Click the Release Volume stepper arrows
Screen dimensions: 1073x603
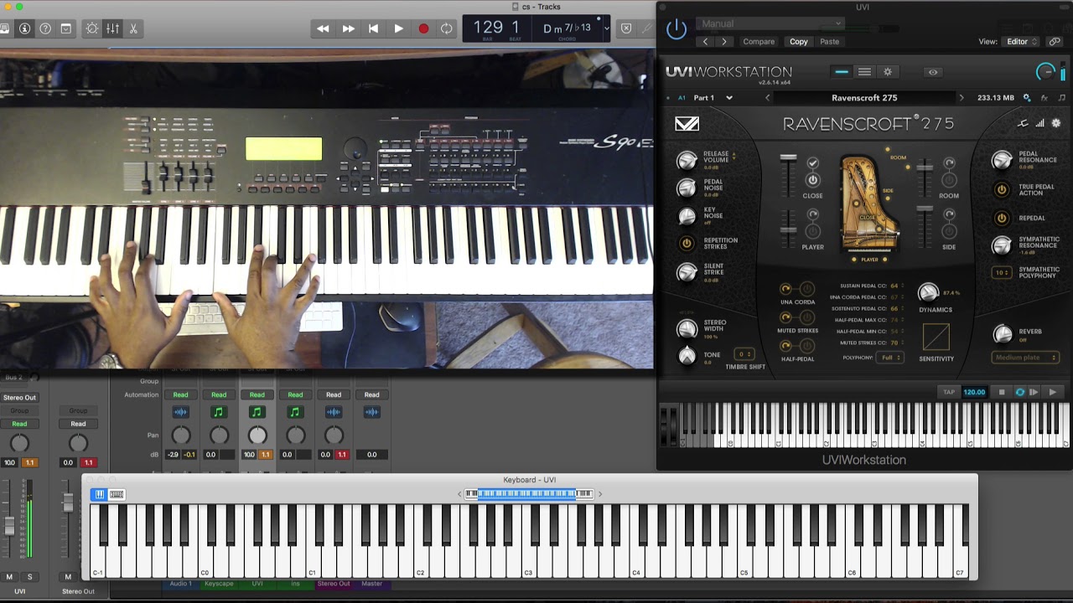tap(734, 154)
